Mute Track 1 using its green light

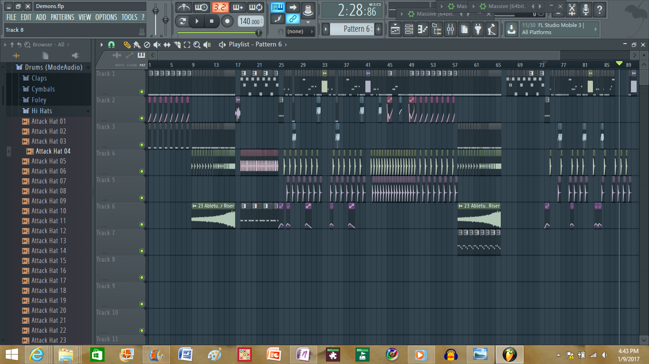pyautogui.click(x=142, y=91)
